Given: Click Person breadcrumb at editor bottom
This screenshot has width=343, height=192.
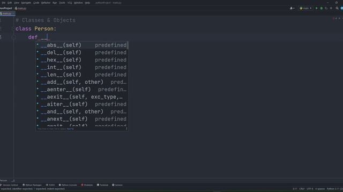Looking at the screenshot, I should (x=4, y=180).
